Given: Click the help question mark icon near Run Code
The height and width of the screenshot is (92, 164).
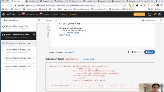Looking at the screenshot, I should click(128, 52).
